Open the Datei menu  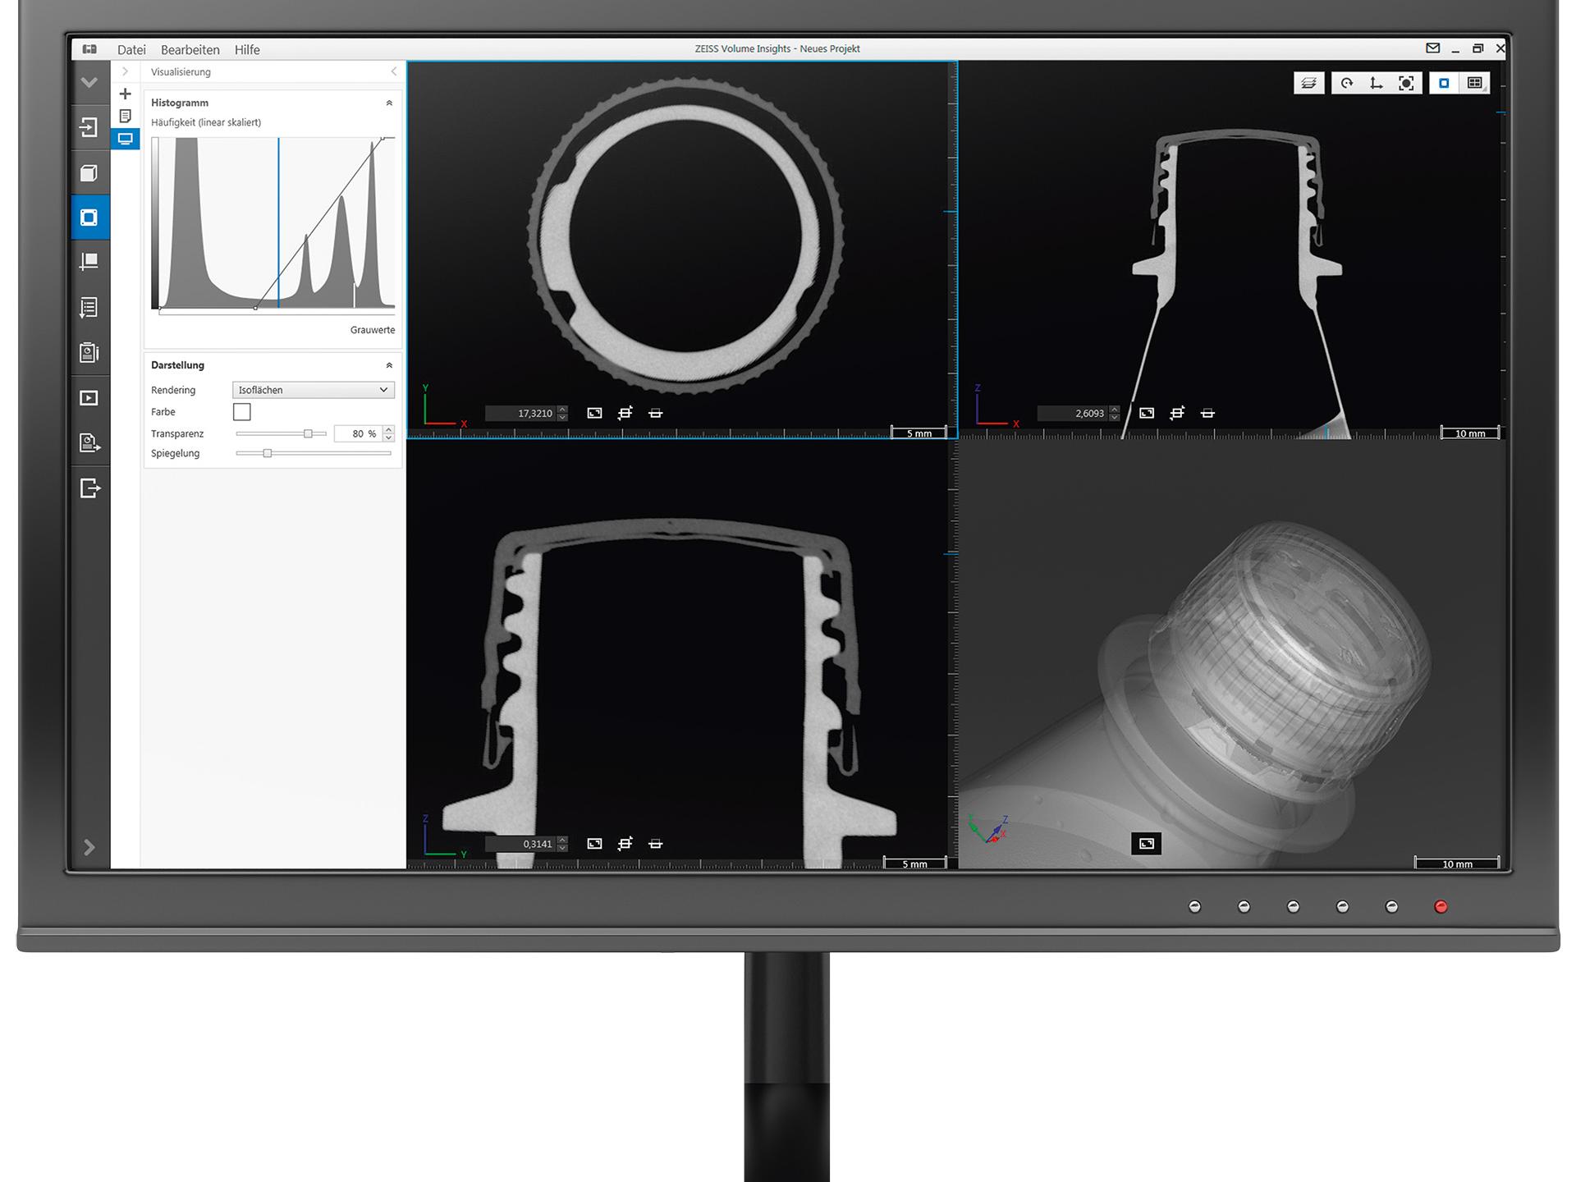point(131,49)
